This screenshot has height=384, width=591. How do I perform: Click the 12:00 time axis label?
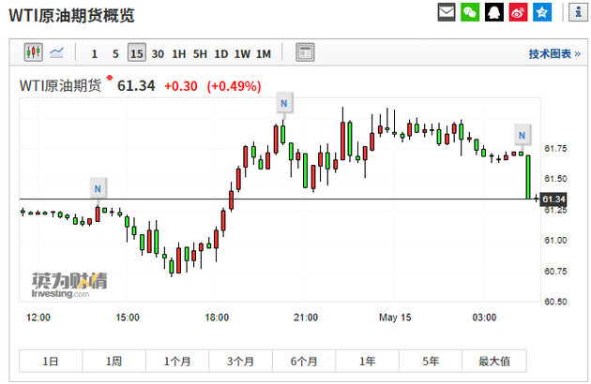point(38,318)
